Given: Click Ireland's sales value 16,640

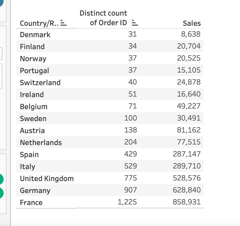Looking at the screenshot, I should (x=189, y=94).
